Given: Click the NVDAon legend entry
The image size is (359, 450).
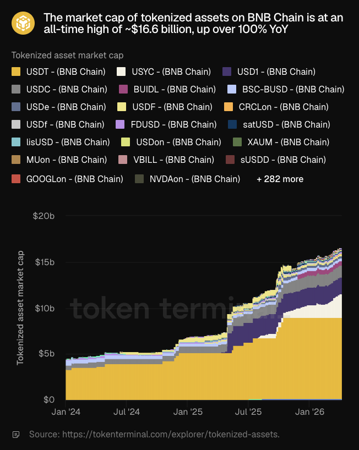Looking at the screenshot, I should [x=187, y=179].
